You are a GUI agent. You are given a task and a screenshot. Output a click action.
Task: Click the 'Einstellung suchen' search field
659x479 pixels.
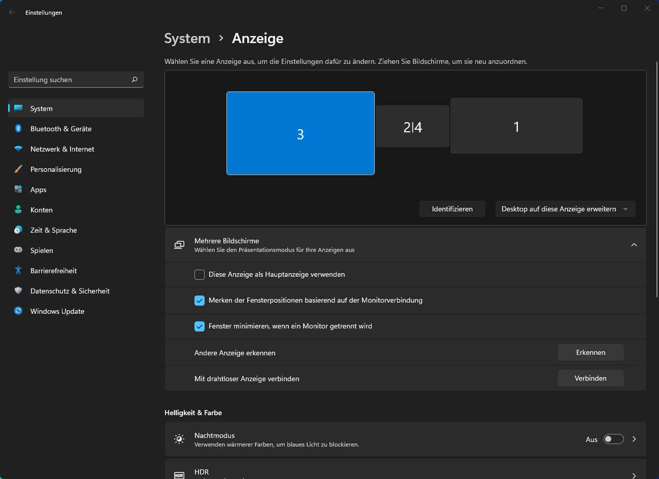pyautogui.click(x=76, y=80)
